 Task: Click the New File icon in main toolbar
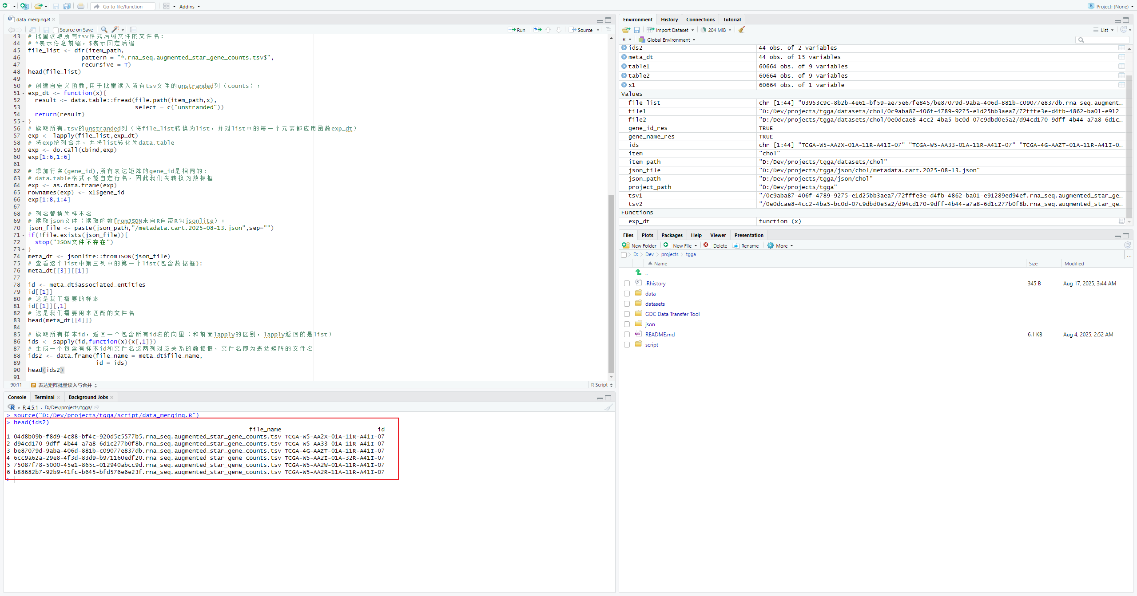(5, 6)
